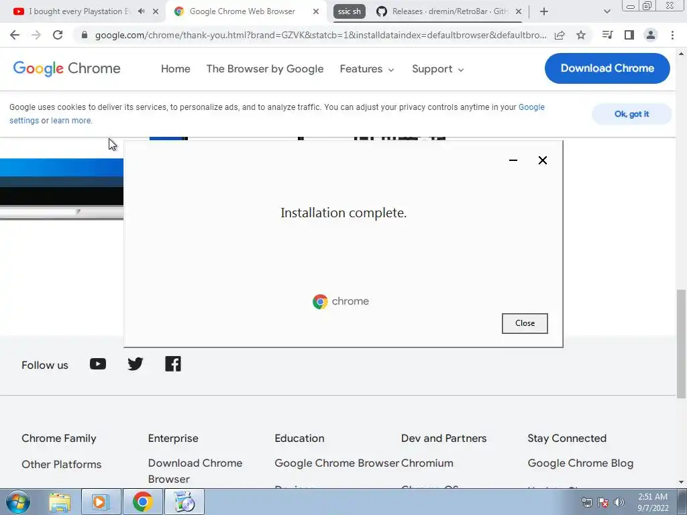This screenshot has width=687, height=515.
Task: Open the Chrome profile avatar menu
Action: (x=651, y=35)
